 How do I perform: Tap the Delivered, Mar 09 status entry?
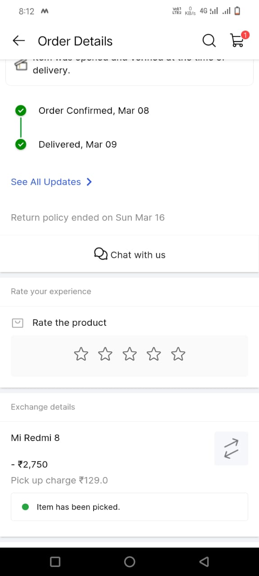77,144
